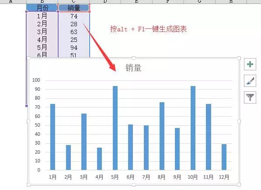The image size is (261, 190).
Task: Select the 6月 category axis label
Action: click(x=130, y=177)
